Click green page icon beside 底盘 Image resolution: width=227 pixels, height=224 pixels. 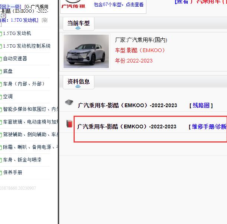pos(1,71)
